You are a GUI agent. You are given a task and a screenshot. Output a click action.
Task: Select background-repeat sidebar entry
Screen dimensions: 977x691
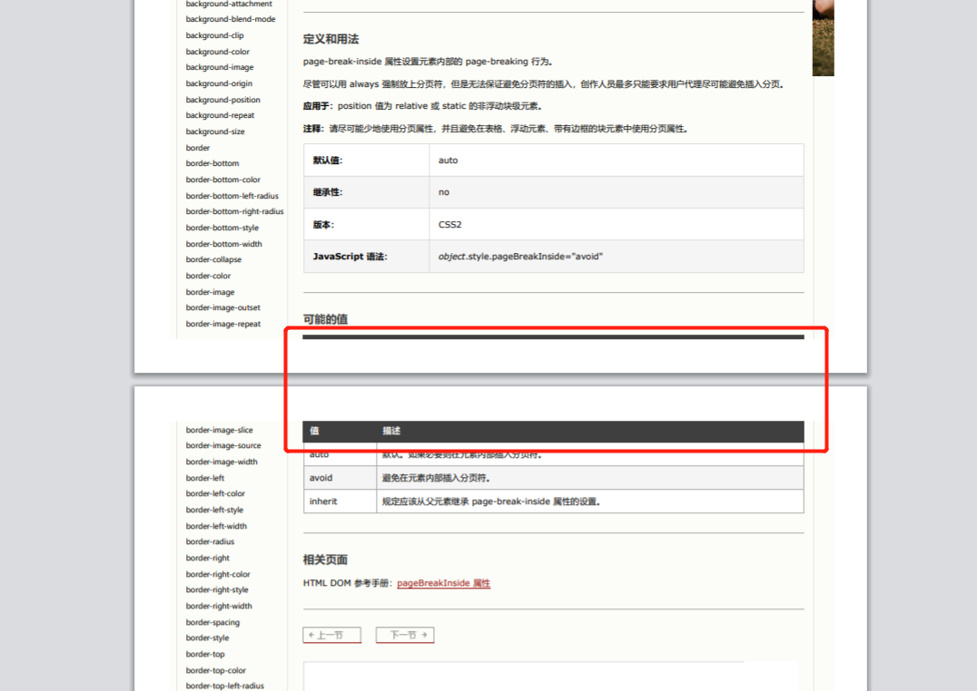click(x=220, y=115)
